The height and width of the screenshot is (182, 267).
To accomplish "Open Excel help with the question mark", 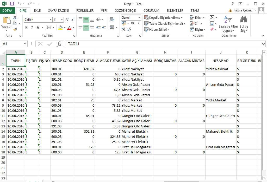I will pos(233,4).
